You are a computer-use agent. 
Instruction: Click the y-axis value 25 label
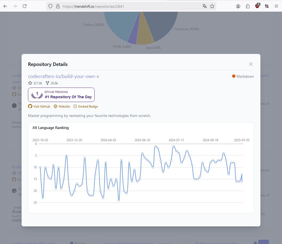(35, 203)
